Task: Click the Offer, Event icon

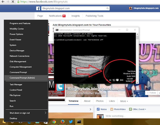Action: 130,109
